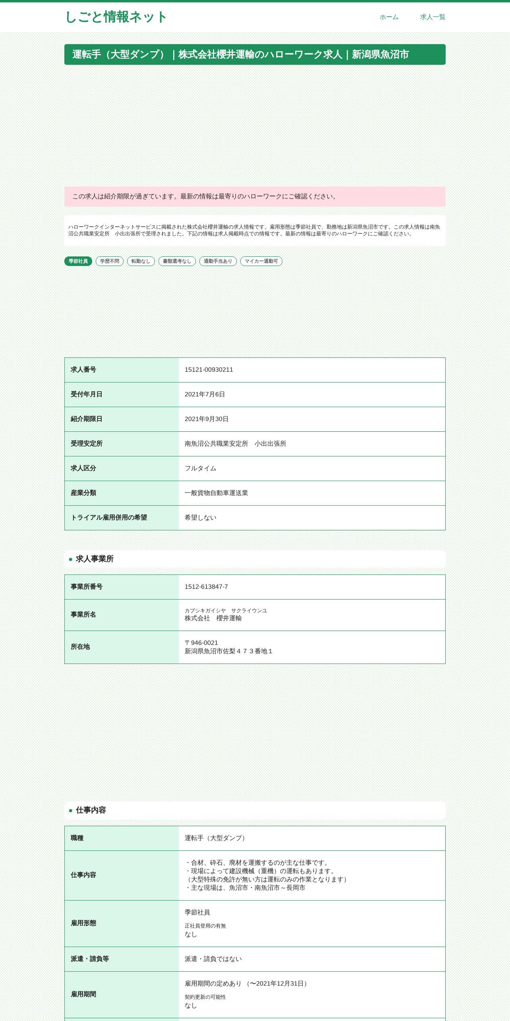Screen dimensions: 510x1021
Task: Click the Hello Work summary paragraph
Action: pyautogui.click(x=255, y=231)
